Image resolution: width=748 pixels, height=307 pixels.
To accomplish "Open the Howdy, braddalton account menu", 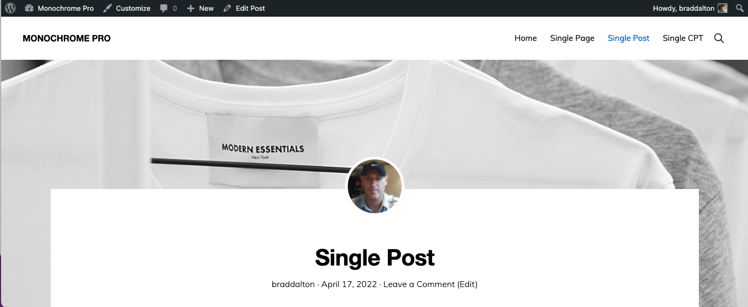I will click(683, 8).
